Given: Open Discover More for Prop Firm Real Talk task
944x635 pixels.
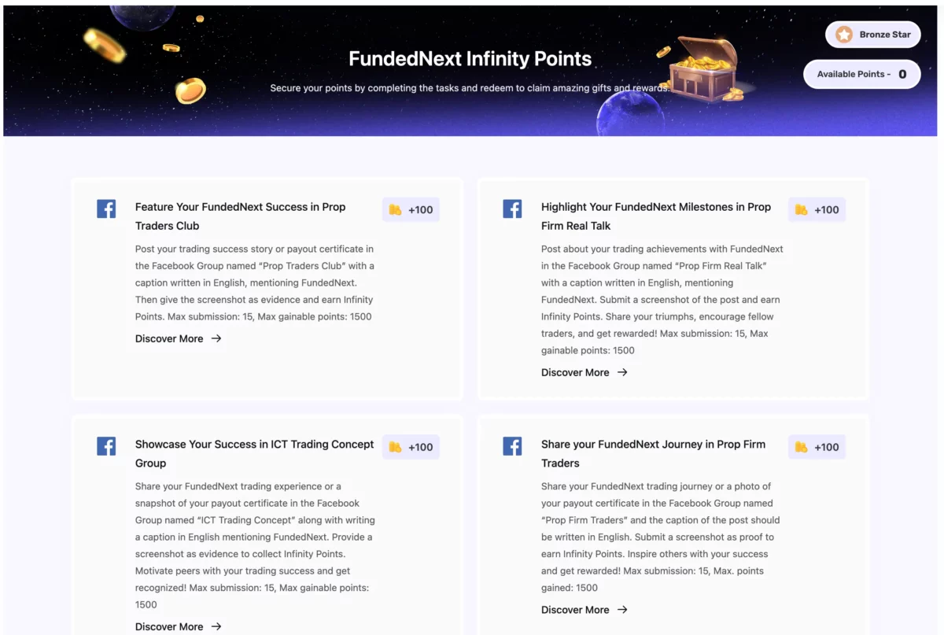Looking at the screenshot, I should [575, 372].
